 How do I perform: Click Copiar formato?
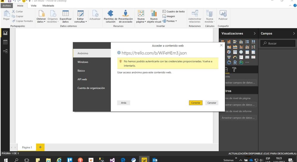pos(22,21)
